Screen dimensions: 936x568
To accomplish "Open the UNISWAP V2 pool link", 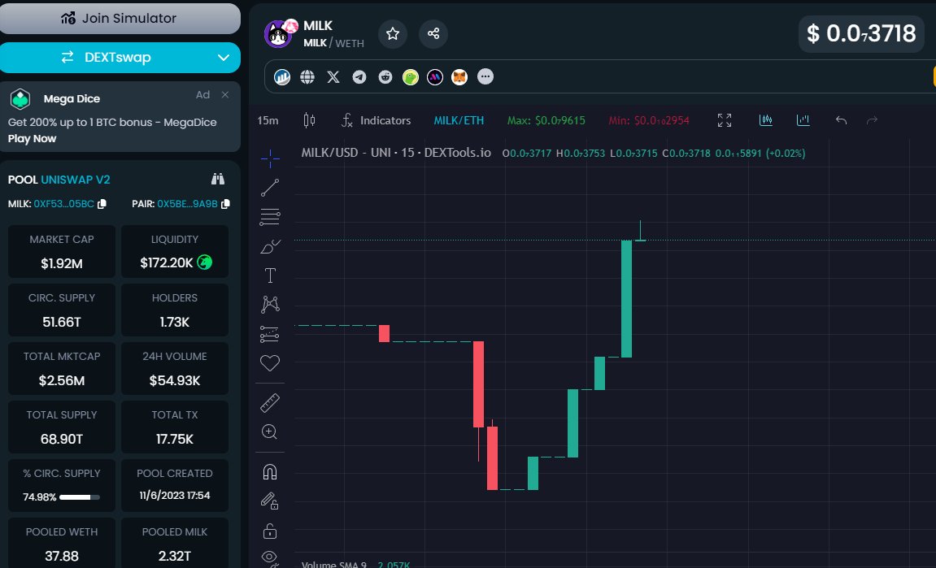I will click(75, 180).
